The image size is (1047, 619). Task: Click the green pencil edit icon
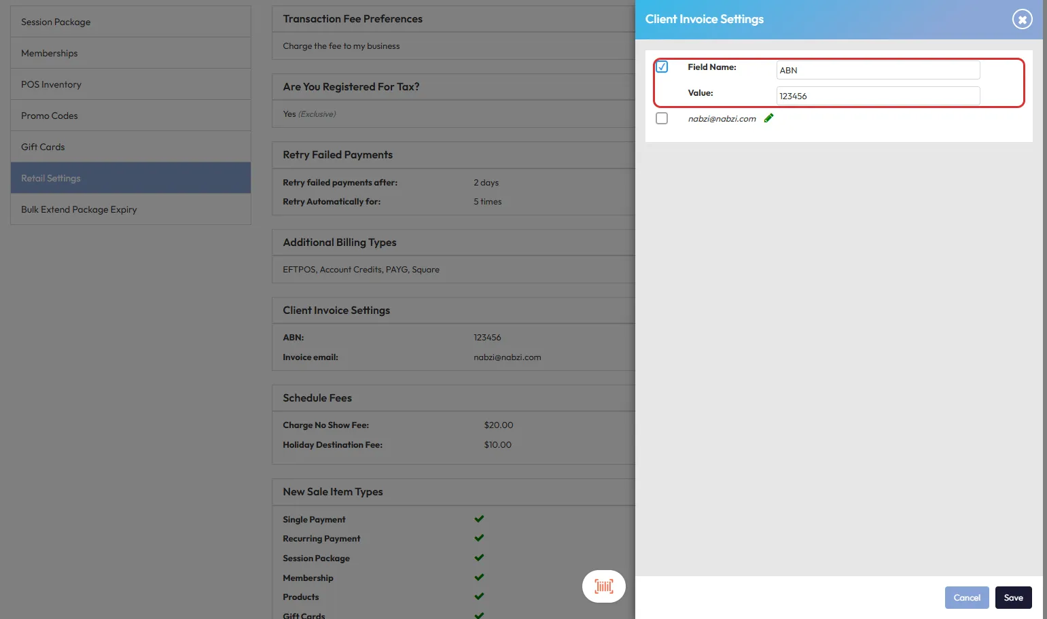coord(768,118)
